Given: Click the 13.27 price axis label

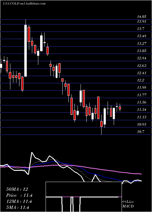Looking at the screenshot, I should tap(142, 44).
